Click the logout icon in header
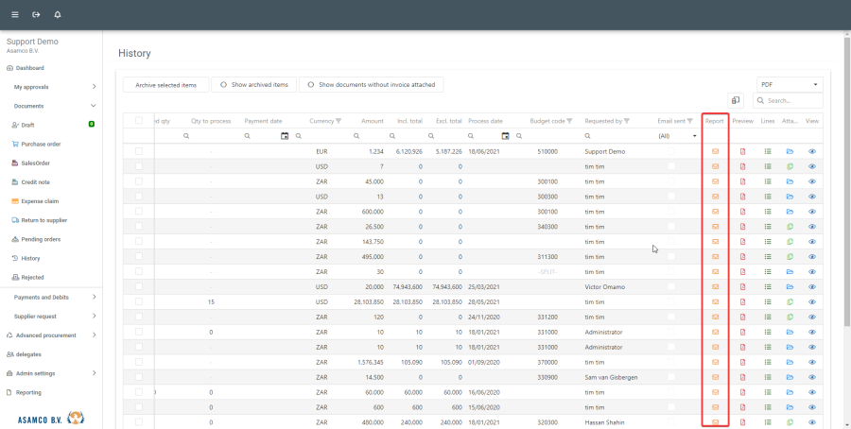Image resolution: width=851 pixels, height=429 pixels. (36, 15)
